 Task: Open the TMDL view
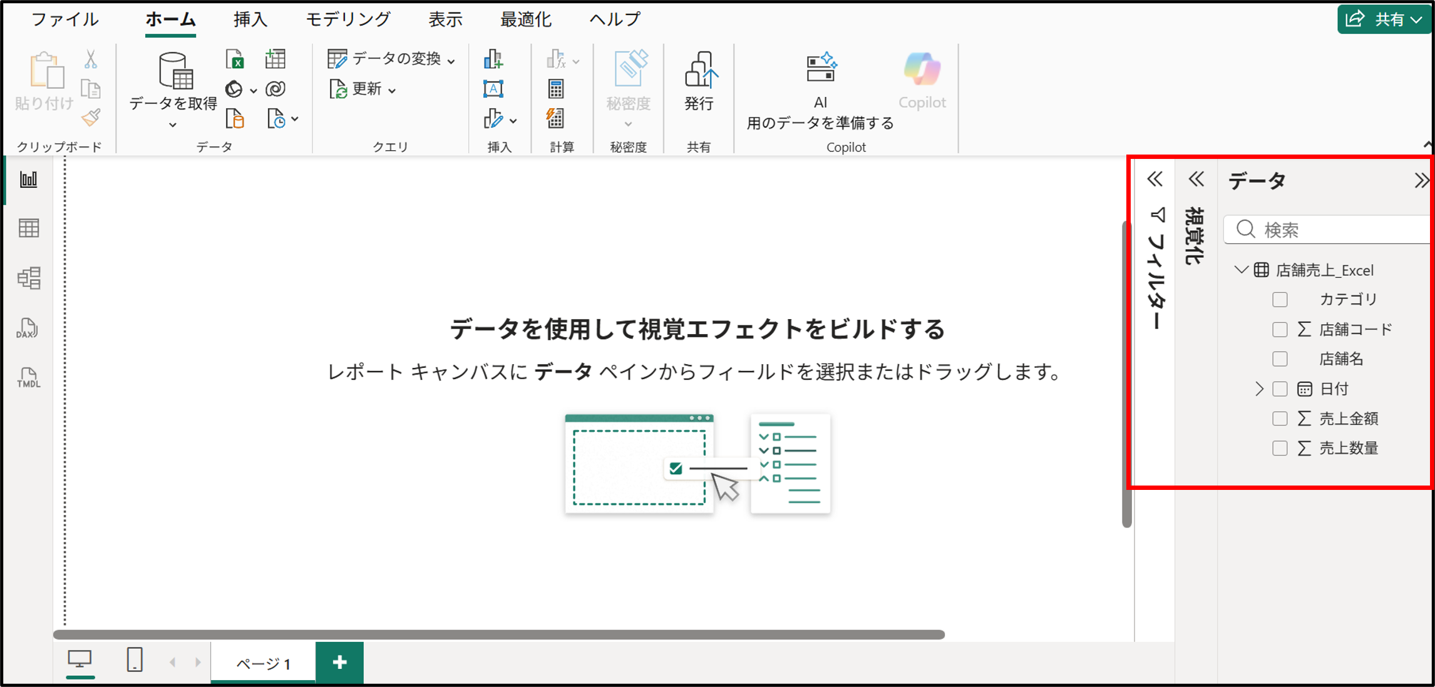pos(29,378)
